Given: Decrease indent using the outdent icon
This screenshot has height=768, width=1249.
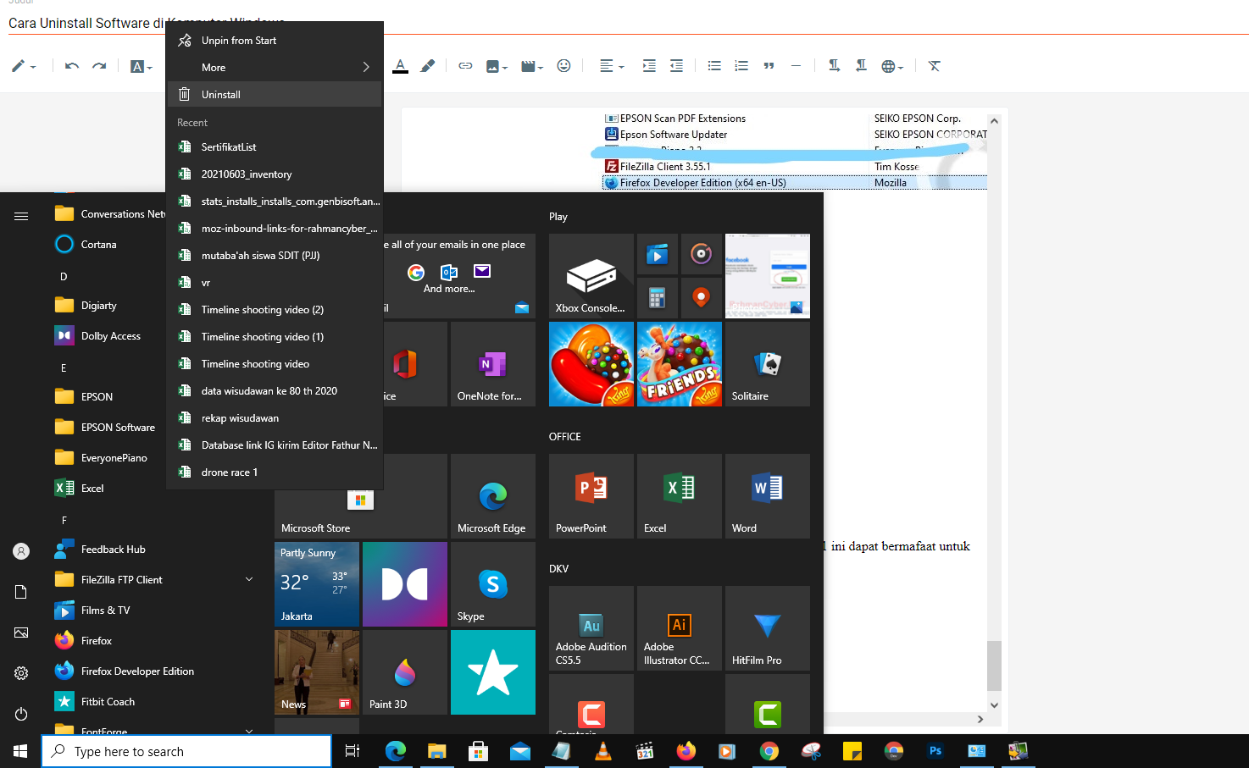Looking at the screenshot, I should click(676, 66).
